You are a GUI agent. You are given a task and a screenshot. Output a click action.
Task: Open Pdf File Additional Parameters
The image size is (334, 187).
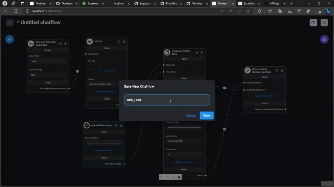point(107,91)
